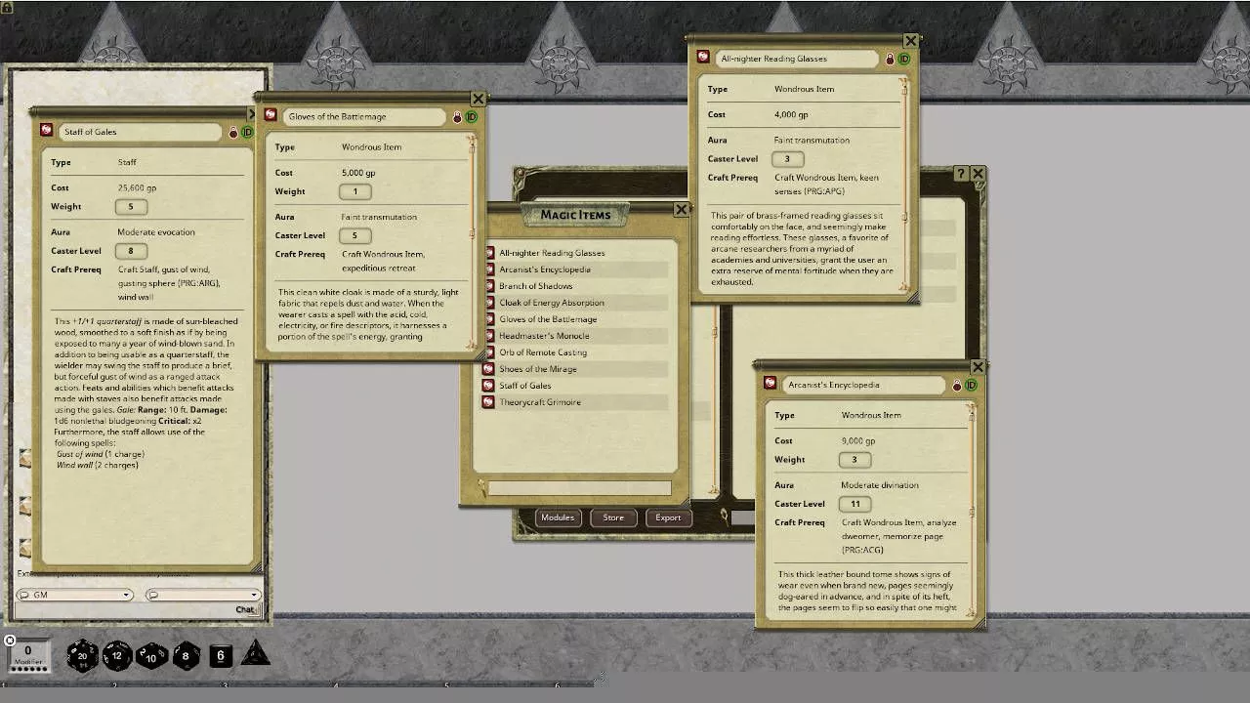Click the All-nighter Reading Glasses name field
This screenshot has width=1250, height=703.
(798, 59)
